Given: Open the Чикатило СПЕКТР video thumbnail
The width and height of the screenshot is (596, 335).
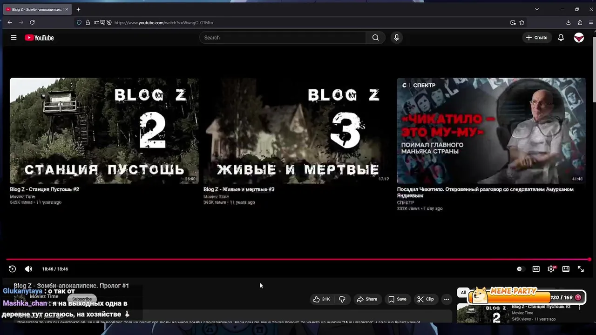Looking at the screenshot, I should [491, 131].
